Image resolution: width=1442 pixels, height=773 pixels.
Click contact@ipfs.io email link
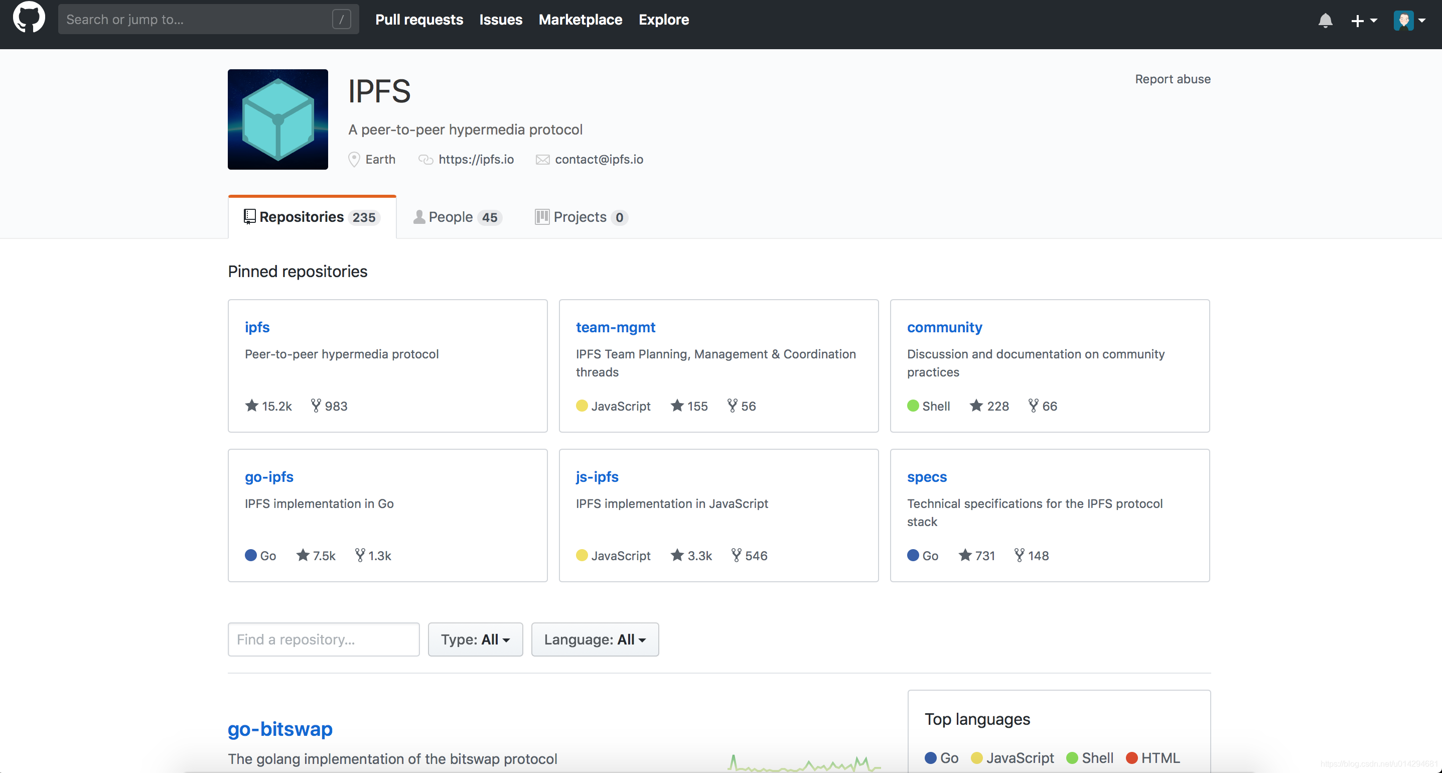click(x=599, y=159)
